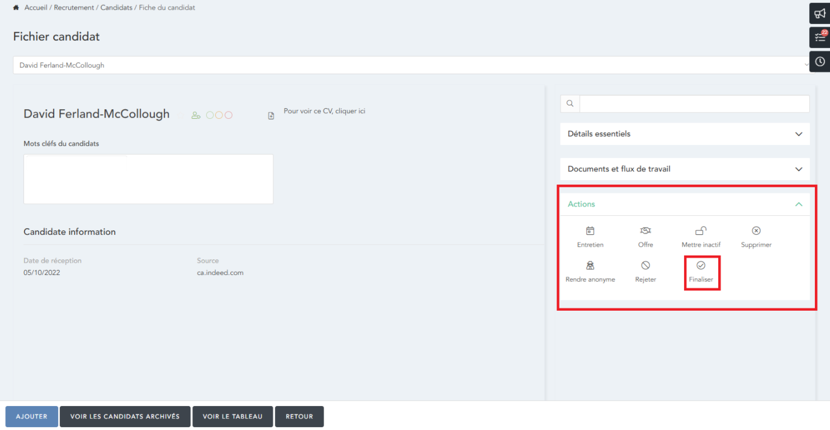Click the Entretien calendar icon
Screen dimensions: 830x430
[590, 231]
